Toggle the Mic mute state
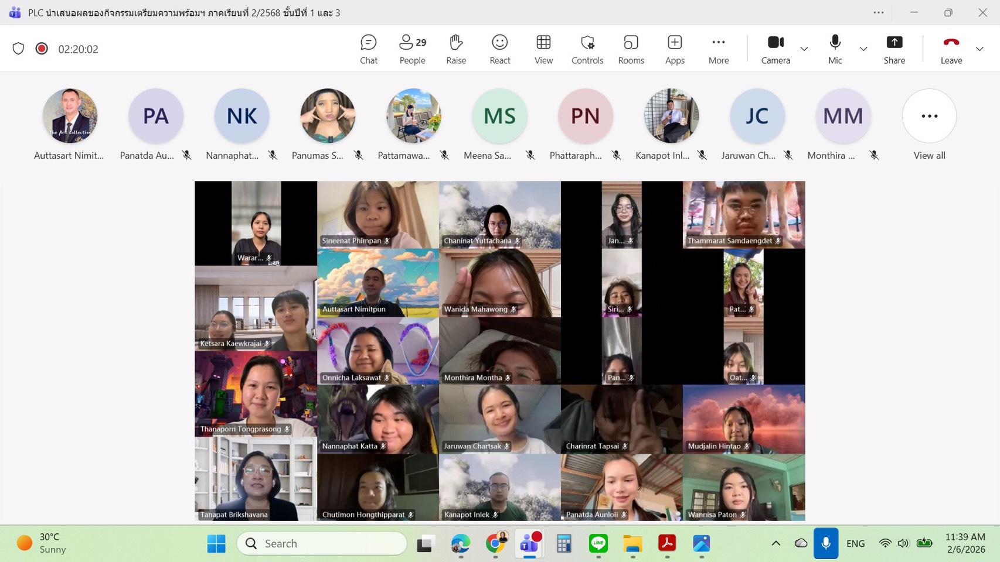Image resolution: width=1000 pixels, height=562 pixels. (835, 49)
